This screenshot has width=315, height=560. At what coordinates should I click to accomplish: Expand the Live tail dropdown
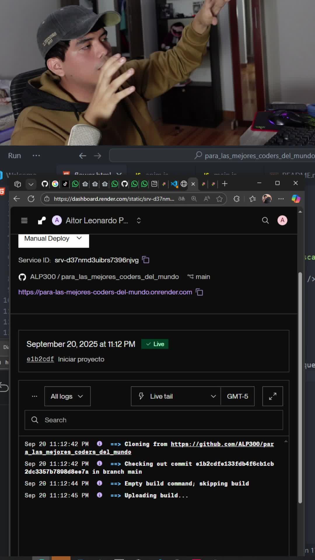(x=176, y=396)
